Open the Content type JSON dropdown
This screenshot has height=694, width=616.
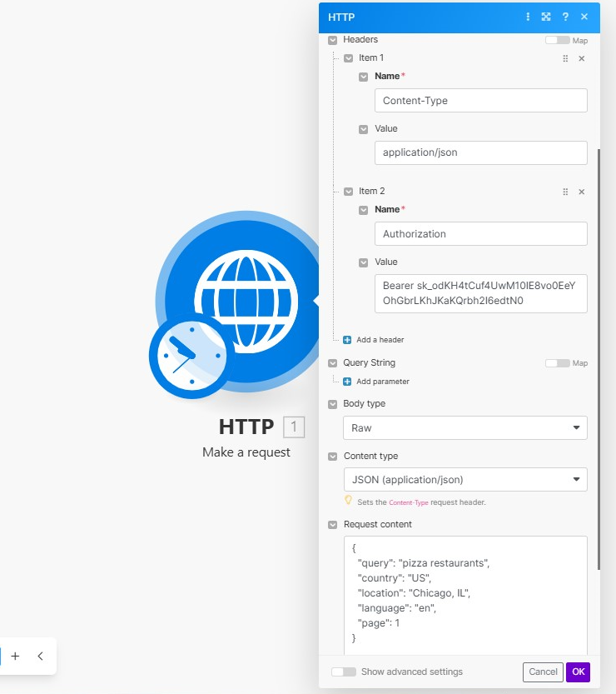tap(465, 480)
